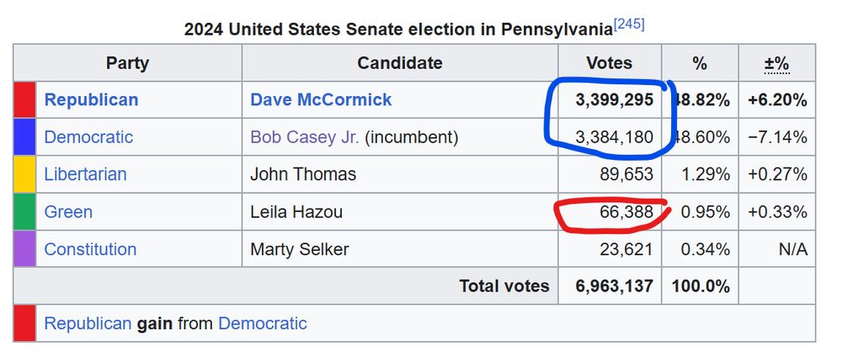Click Democratic link in the gain row

point(262,323)
